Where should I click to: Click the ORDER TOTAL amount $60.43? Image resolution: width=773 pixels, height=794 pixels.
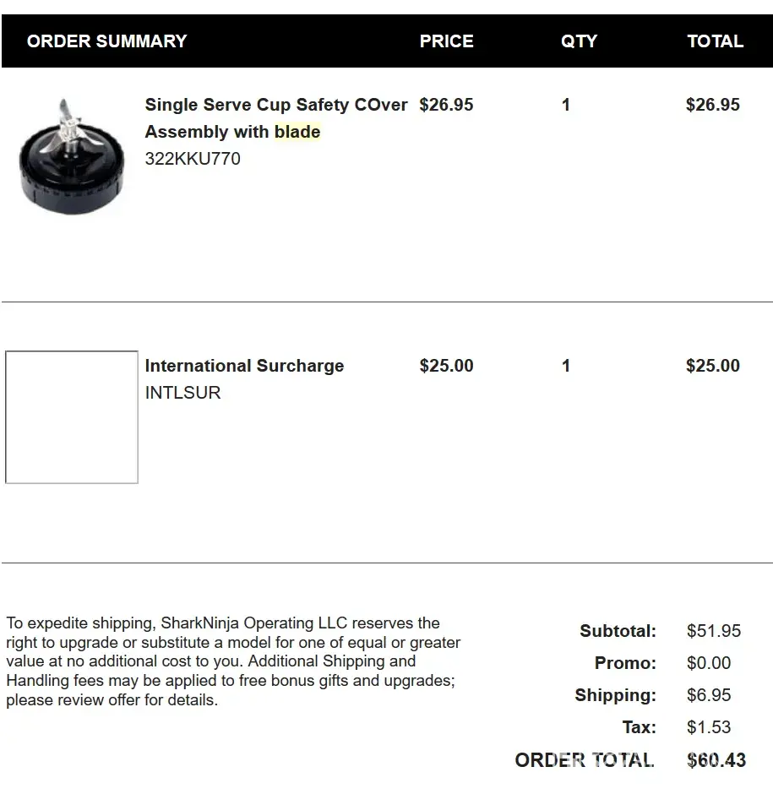(x=716, y=760)
